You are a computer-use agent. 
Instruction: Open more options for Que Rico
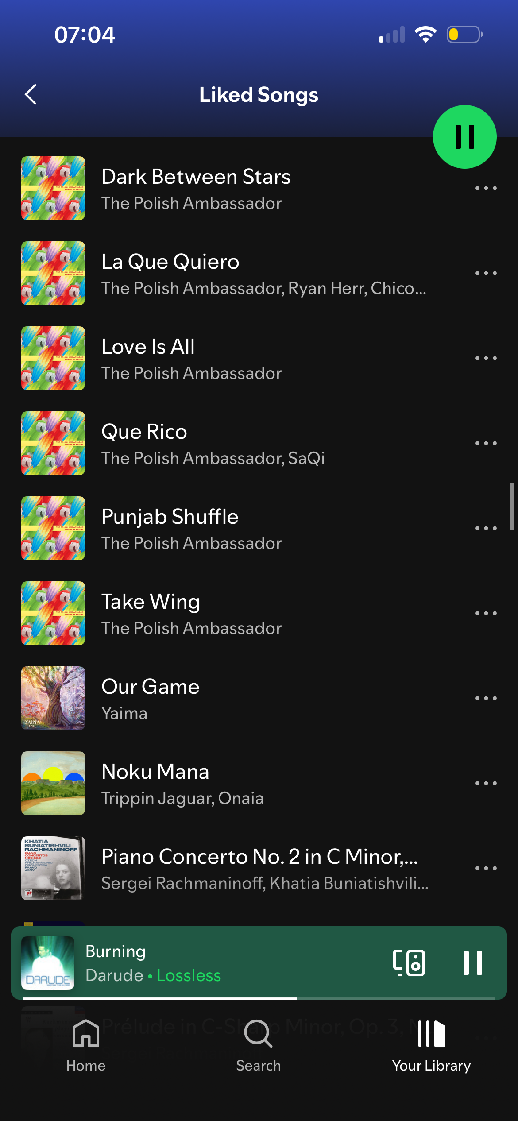pos(486,443)
